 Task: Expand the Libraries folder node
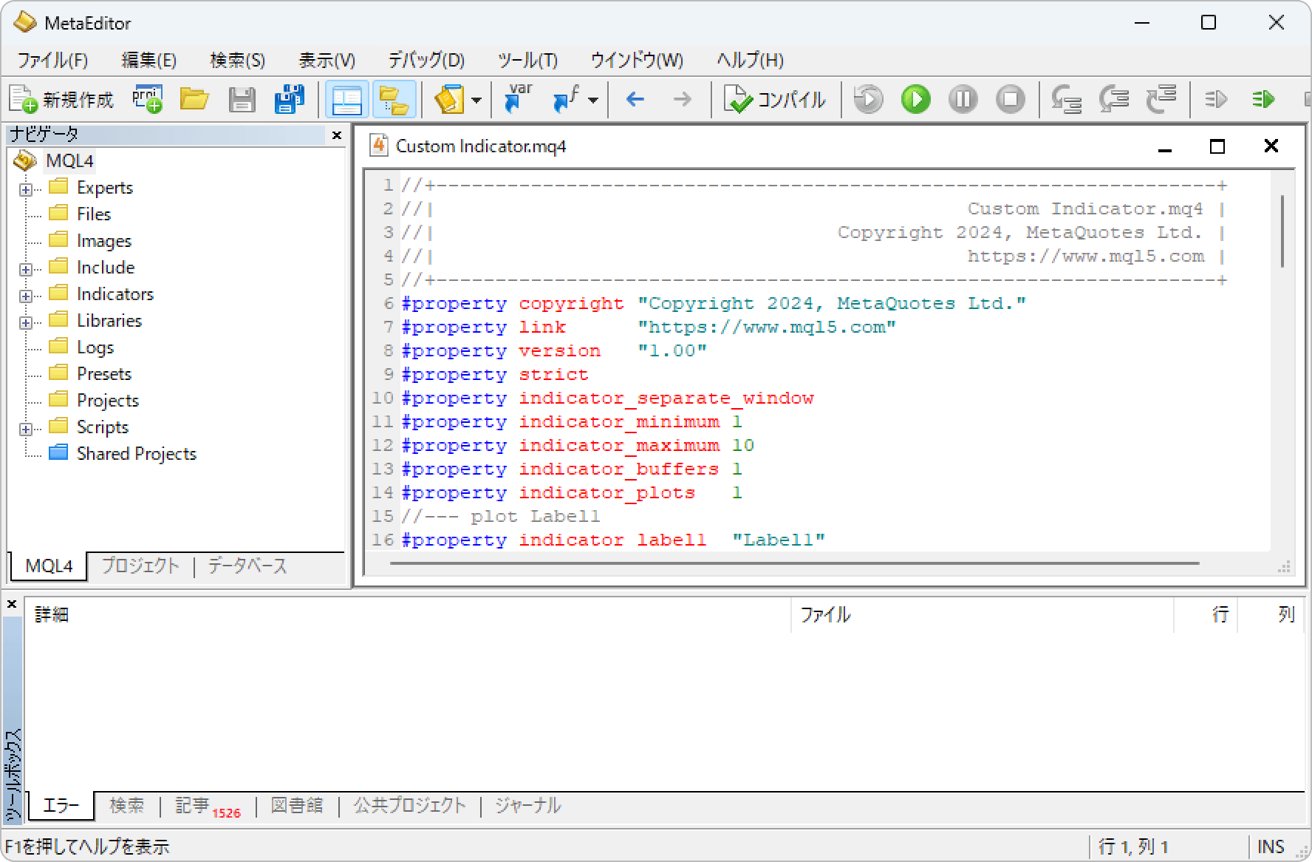point(26,322)
